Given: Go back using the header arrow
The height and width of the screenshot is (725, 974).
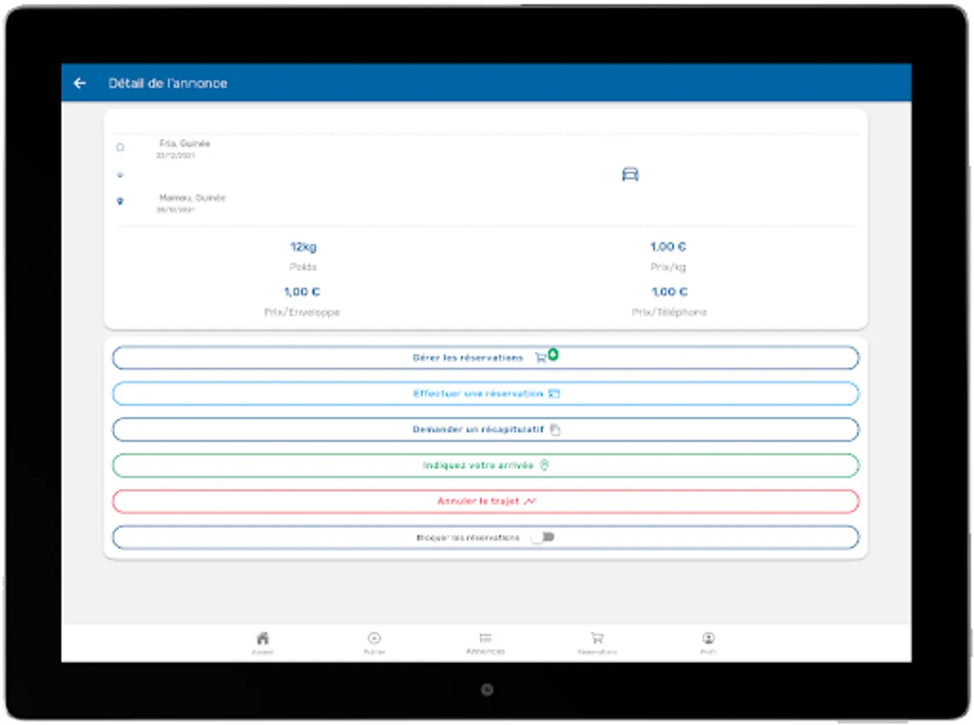Looking at the screenshot, I should coord(79,83).
